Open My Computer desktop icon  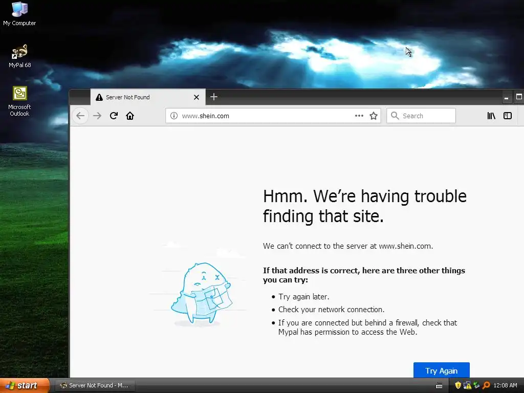(19, 14)
